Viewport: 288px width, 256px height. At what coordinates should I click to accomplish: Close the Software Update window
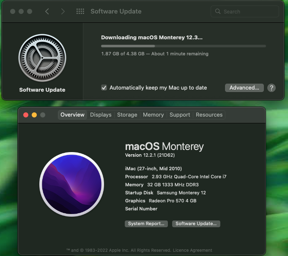click(x=13, y=11)
